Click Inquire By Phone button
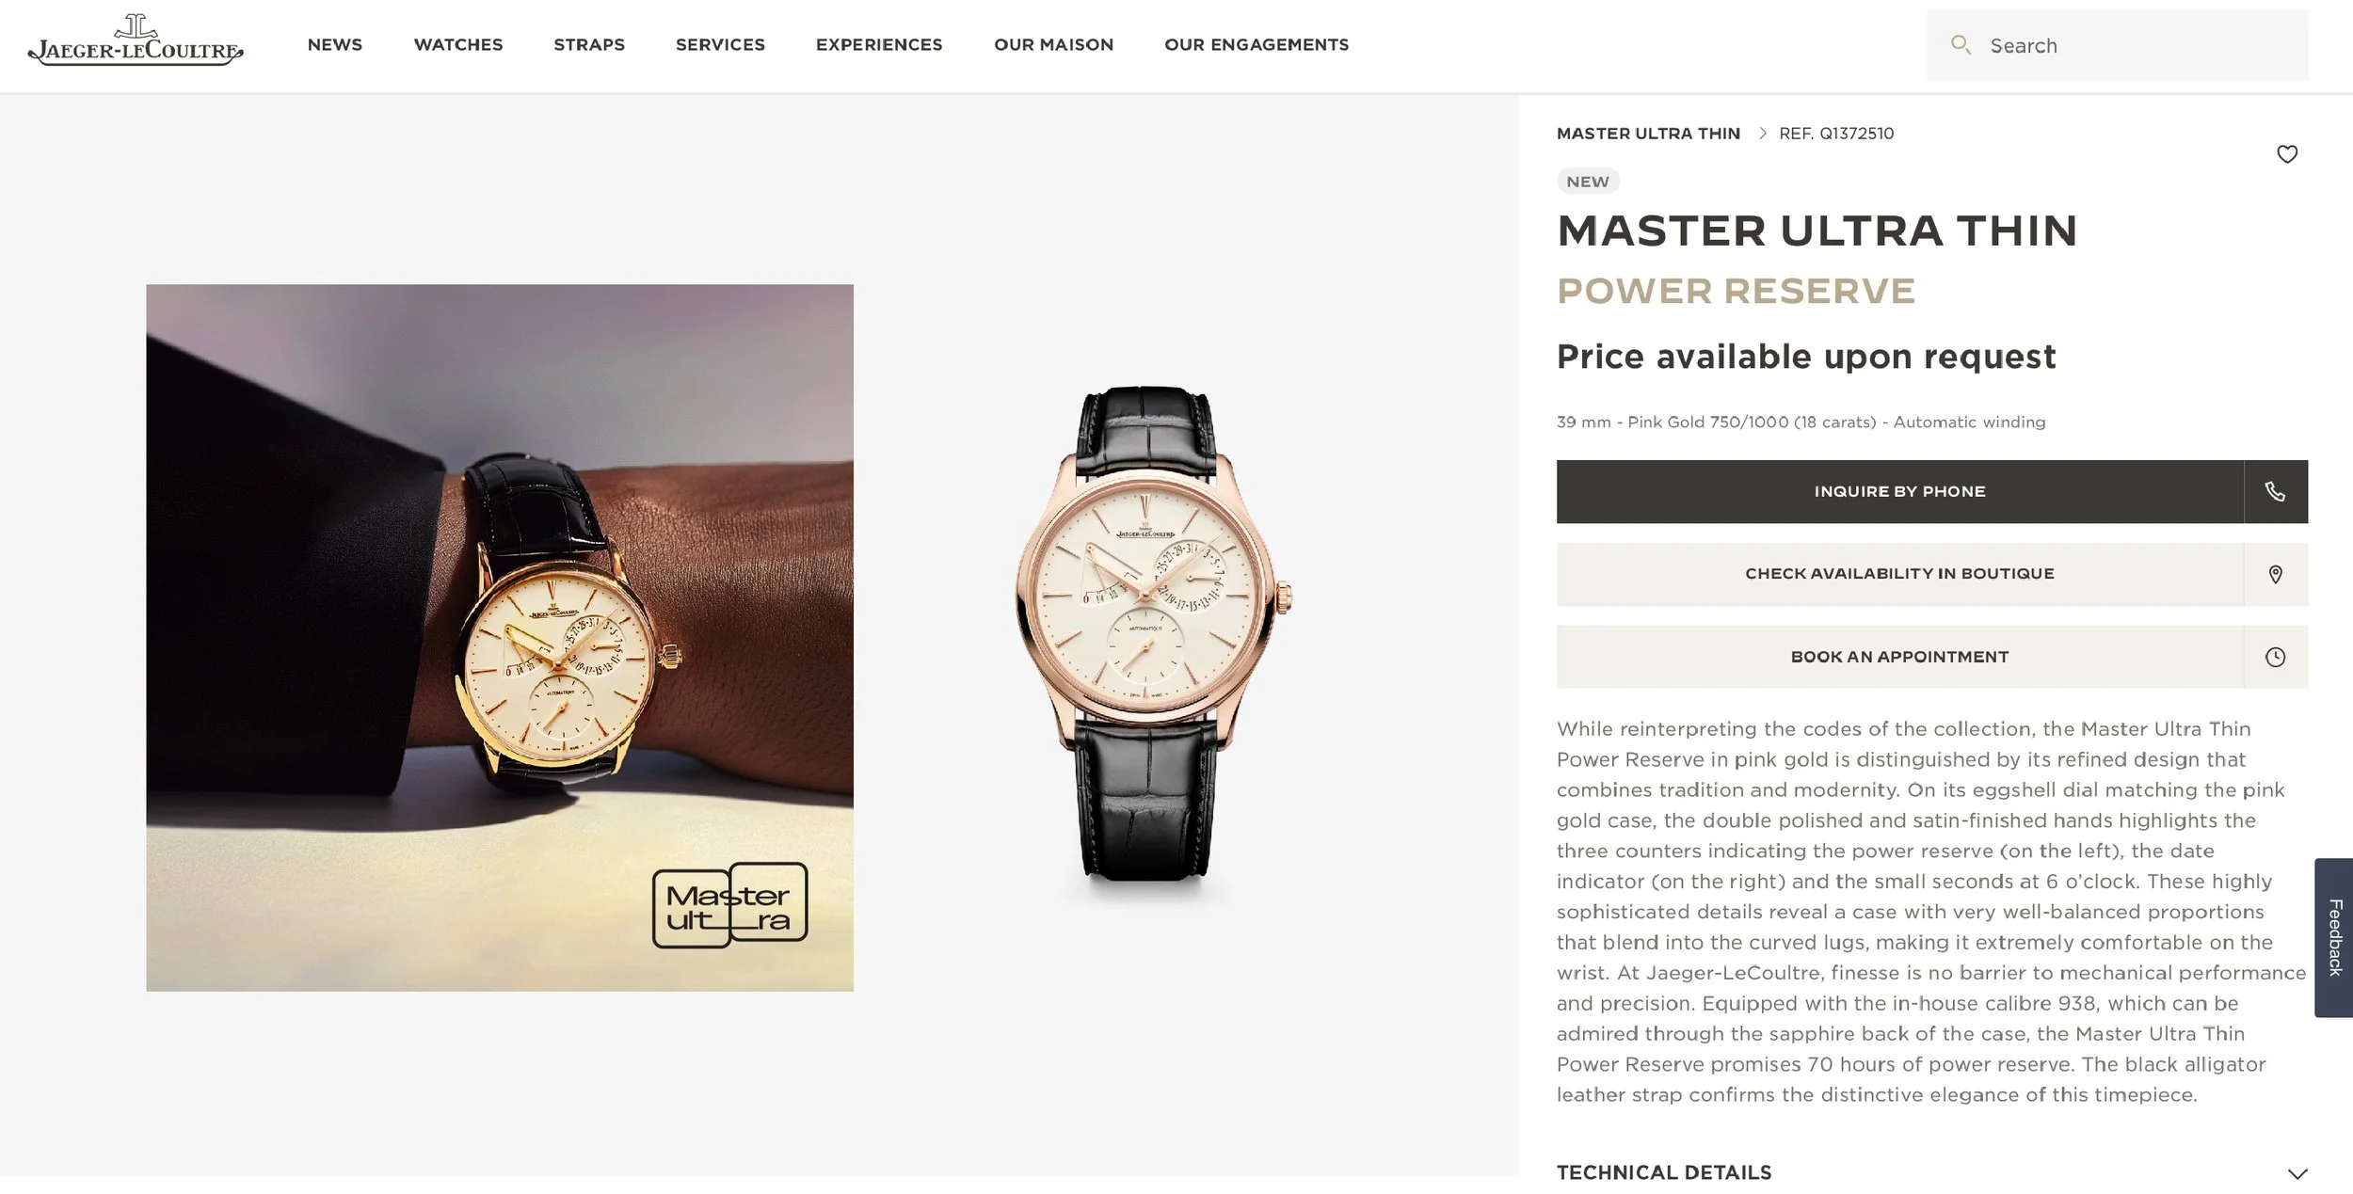The image size is (2353, 1194). click(1899, 491)
